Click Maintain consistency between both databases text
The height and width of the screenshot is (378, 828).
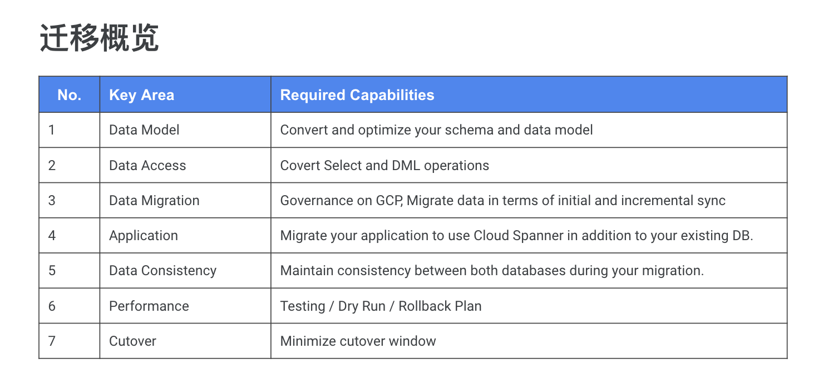coord(492,271)
